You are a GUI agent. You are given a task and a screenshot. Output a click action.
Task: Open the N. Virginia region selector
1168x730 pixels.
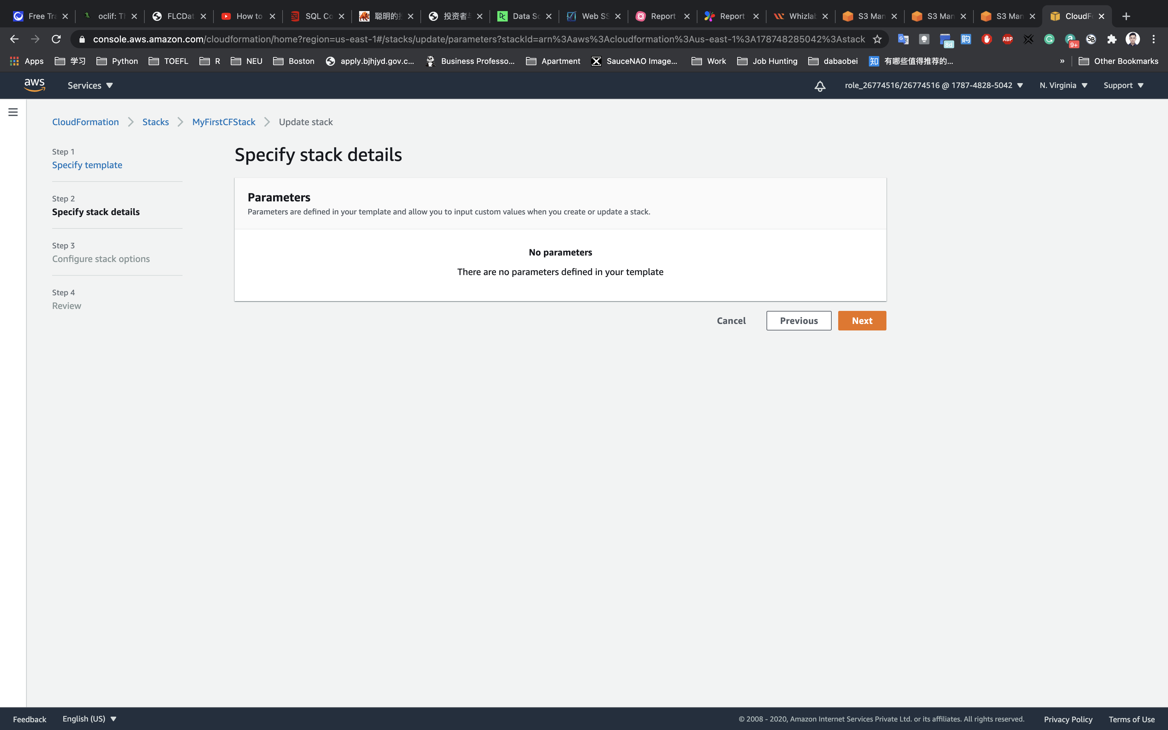click(x=1063, y=85)
